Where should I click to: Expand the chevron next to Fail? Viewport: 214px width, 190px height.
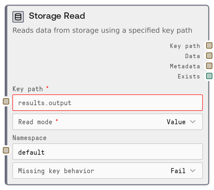pos(193,171)
